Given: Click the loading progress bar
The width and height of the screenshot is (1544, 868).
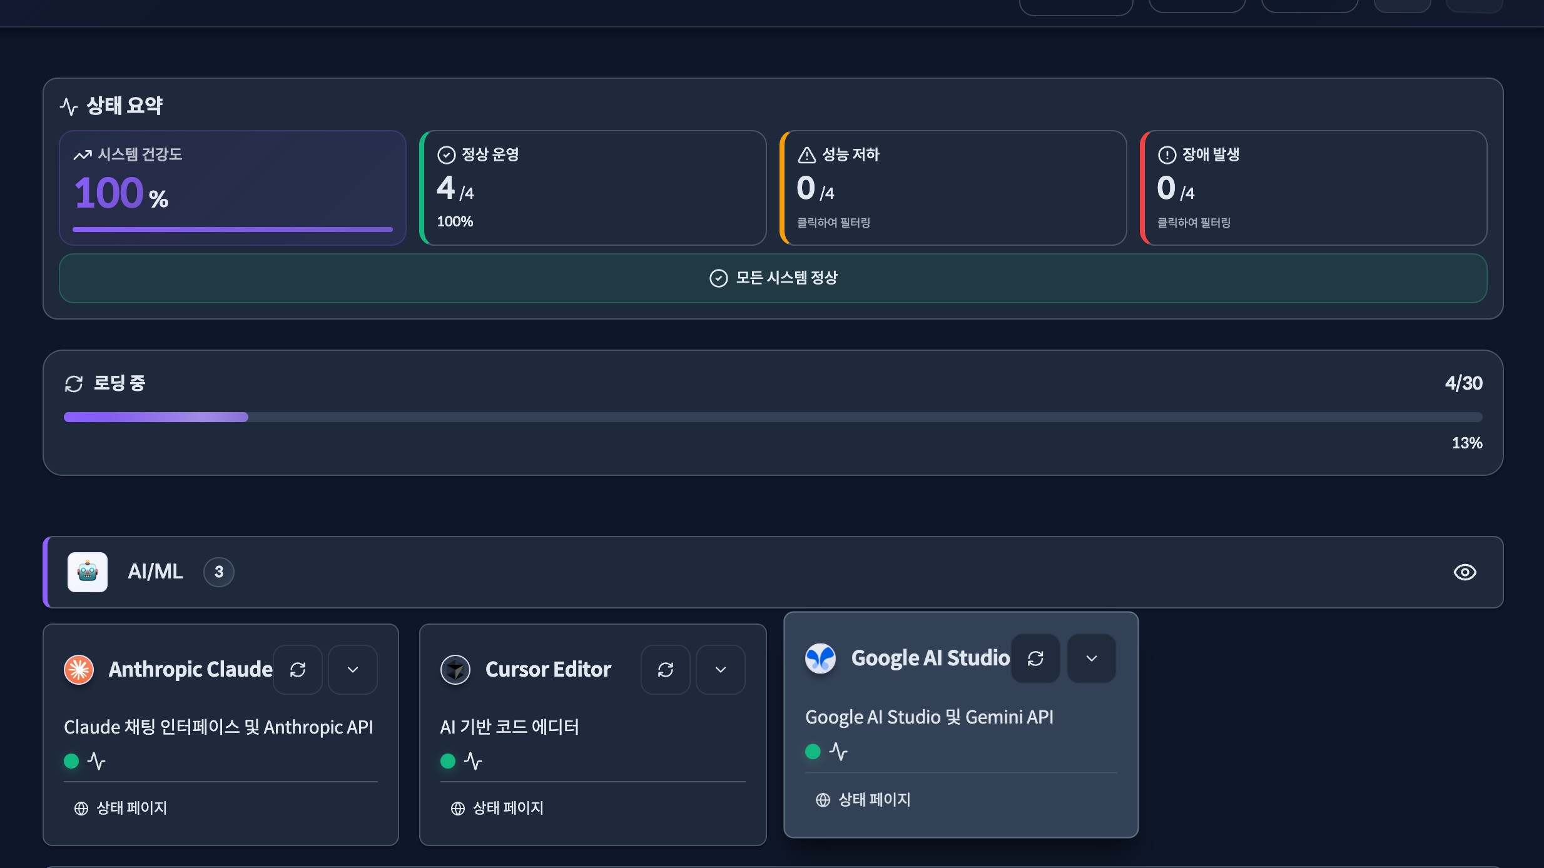Looking at the screenshot, I should pos(773,417).
